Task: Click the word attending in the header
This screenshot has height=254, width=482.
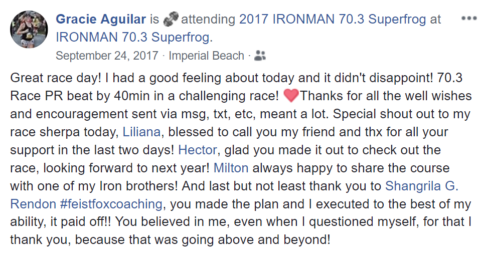Action: (208, 20)
